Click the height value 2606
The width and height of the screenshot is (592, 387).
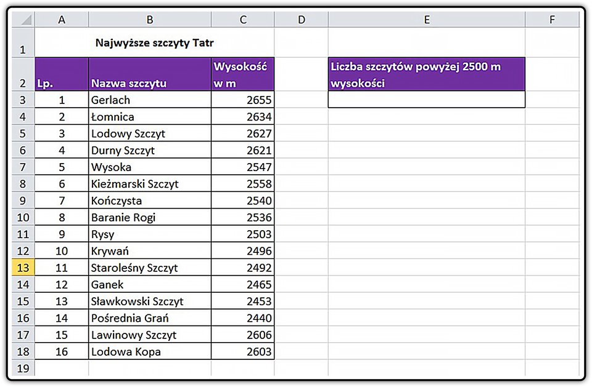click(x=243, y=335)
